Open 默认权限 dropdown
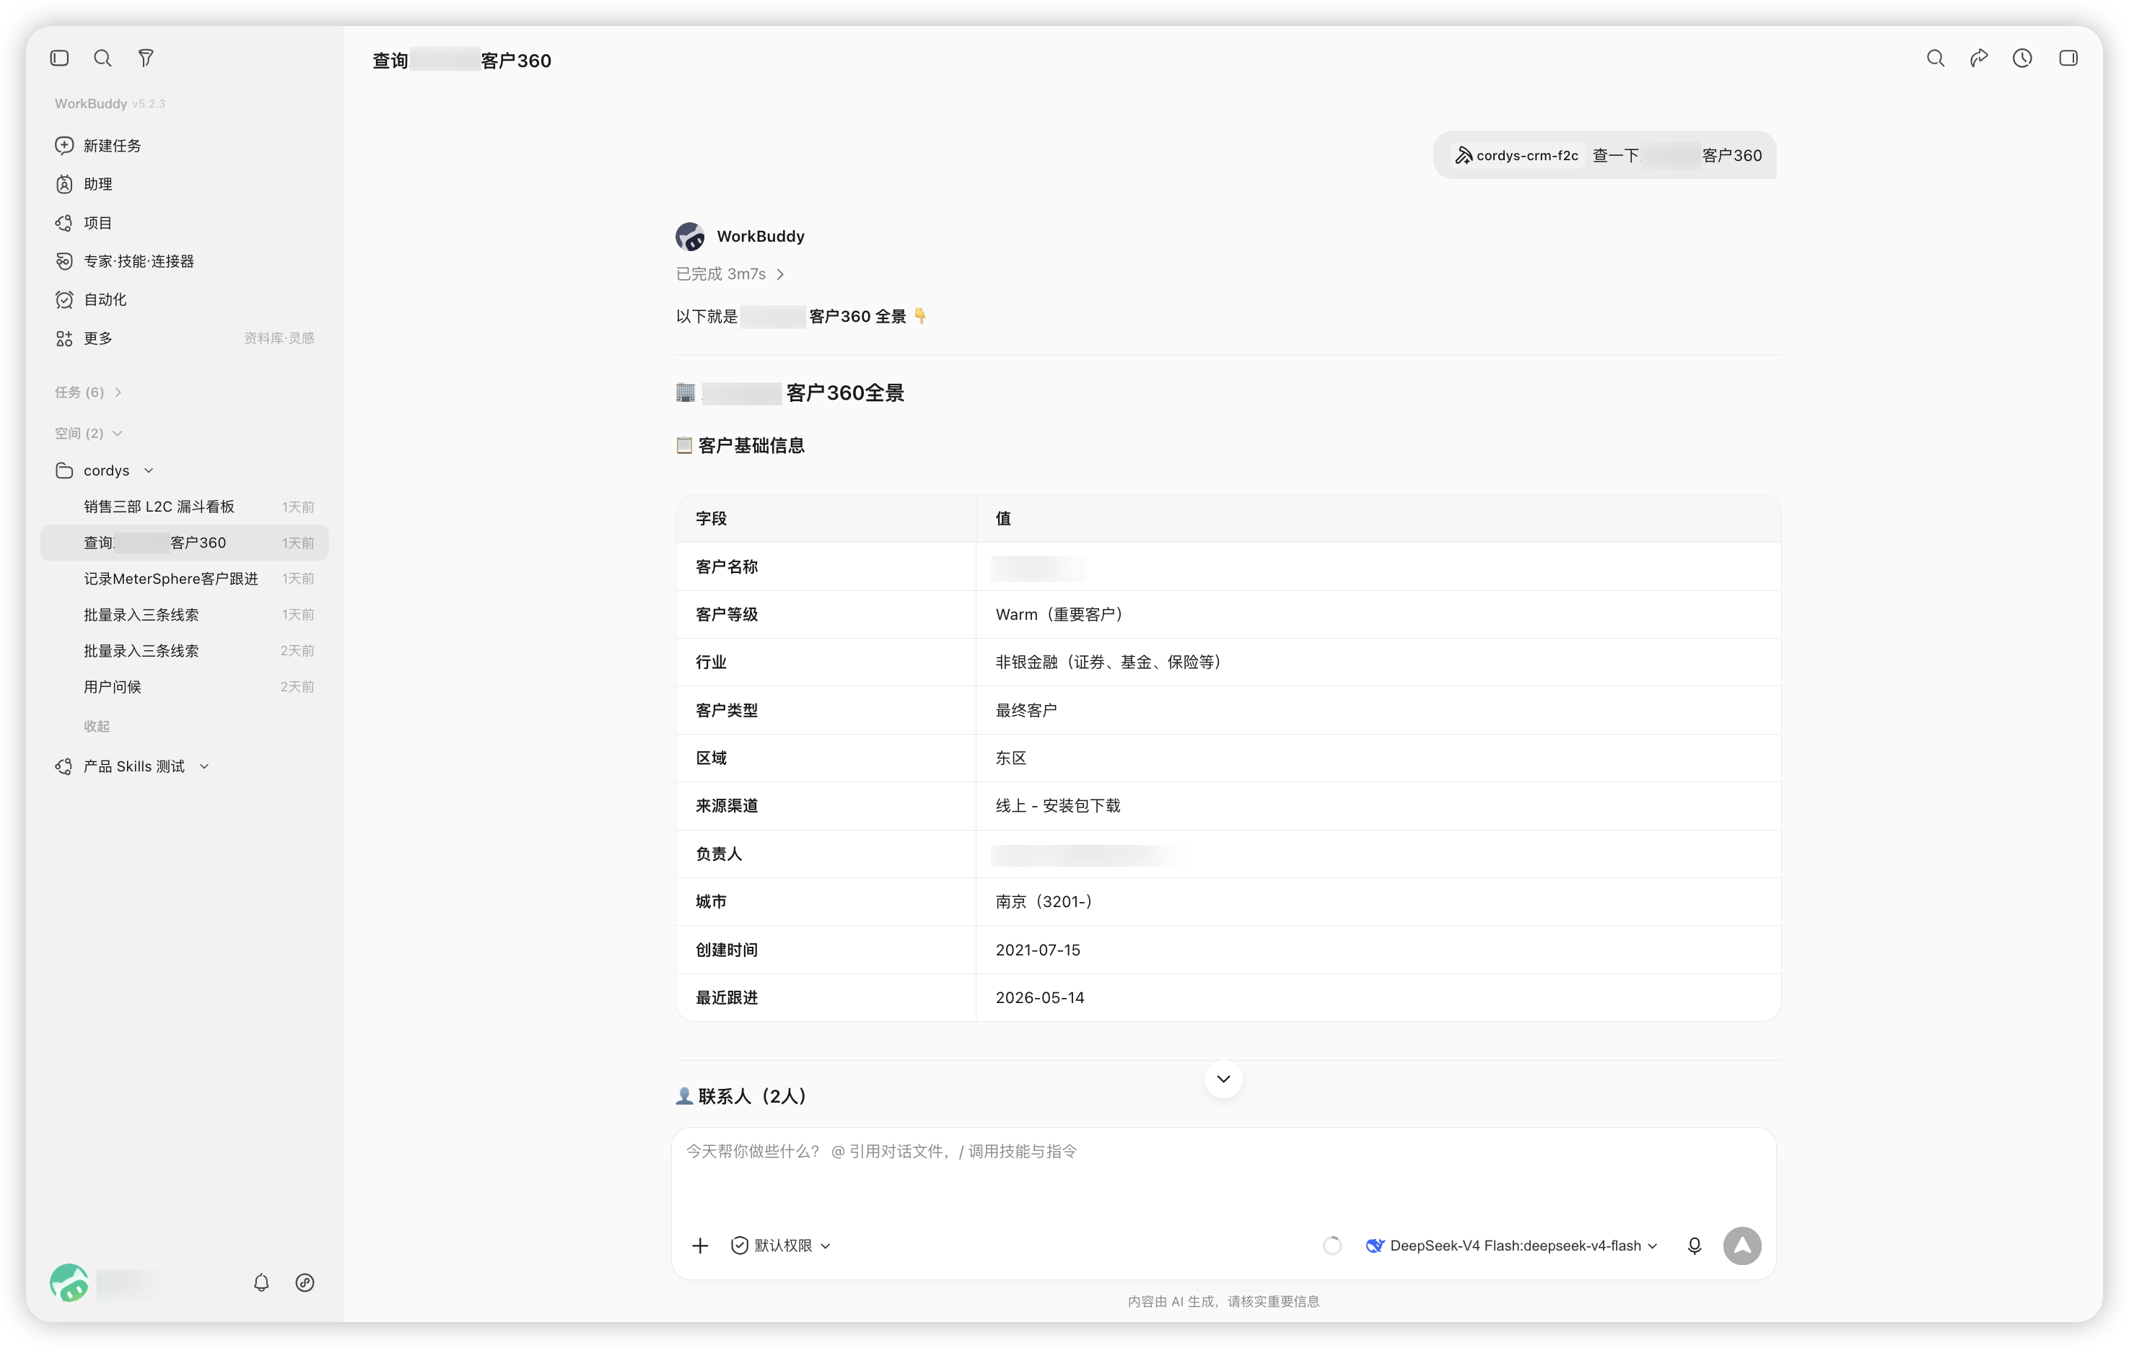2129x1348 pixels. tap(782, 1246)
